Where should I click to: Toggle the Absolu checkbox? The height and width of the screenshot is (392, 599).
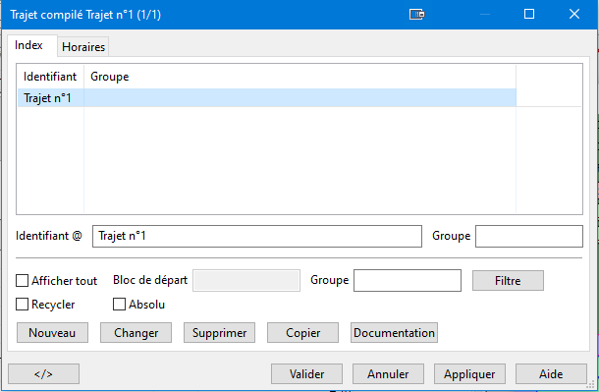tap(119, 305)
